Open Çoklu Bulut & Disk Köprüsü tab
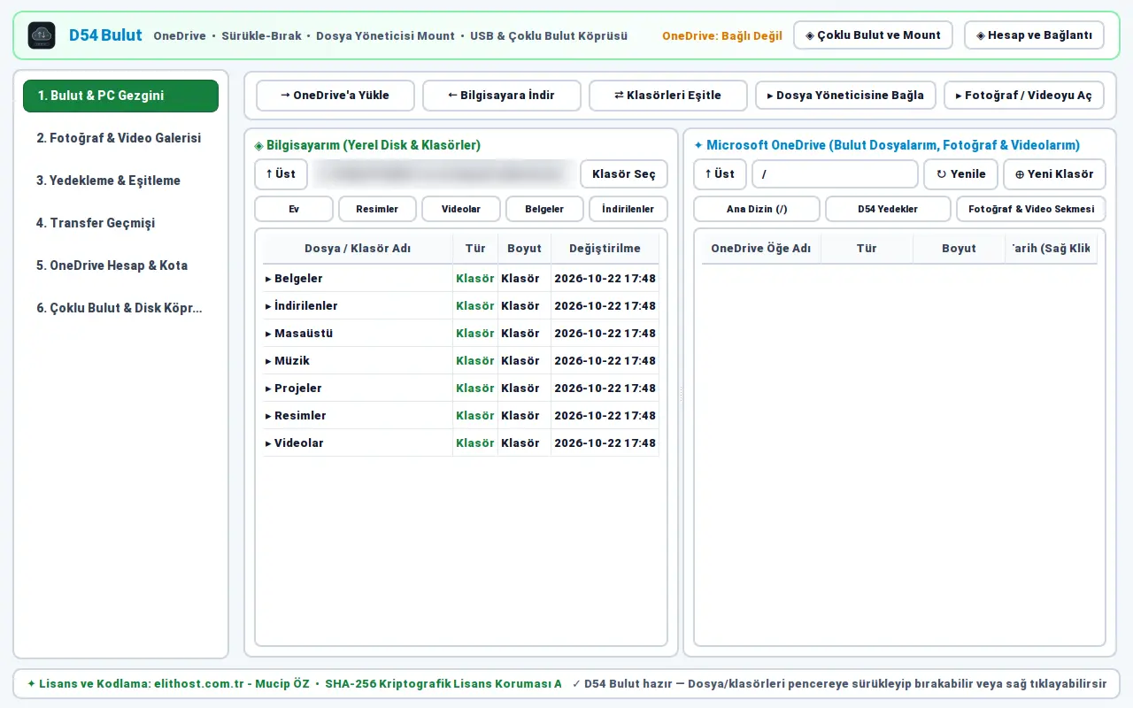Viewport: 1133px width, 708px height. 120,308
